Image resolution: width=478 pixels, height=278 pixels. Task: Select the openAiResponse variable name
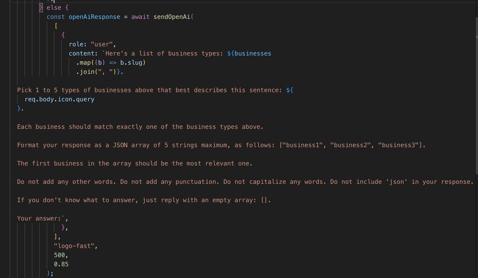click(94, 17)
